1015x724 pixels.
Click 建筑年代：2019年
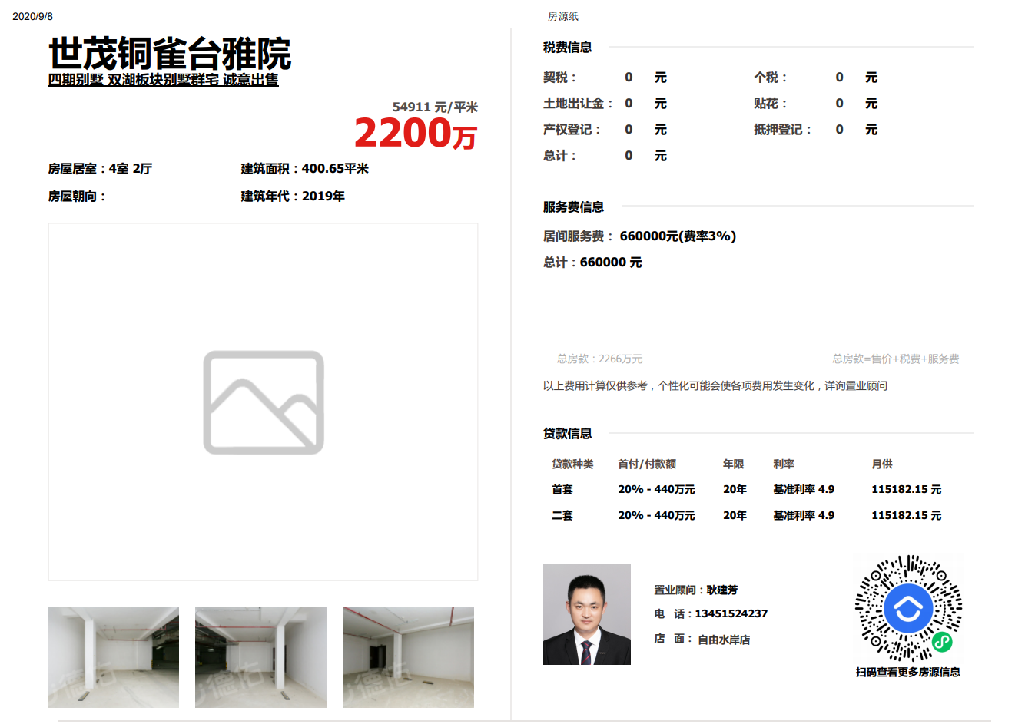coord(293,197)
